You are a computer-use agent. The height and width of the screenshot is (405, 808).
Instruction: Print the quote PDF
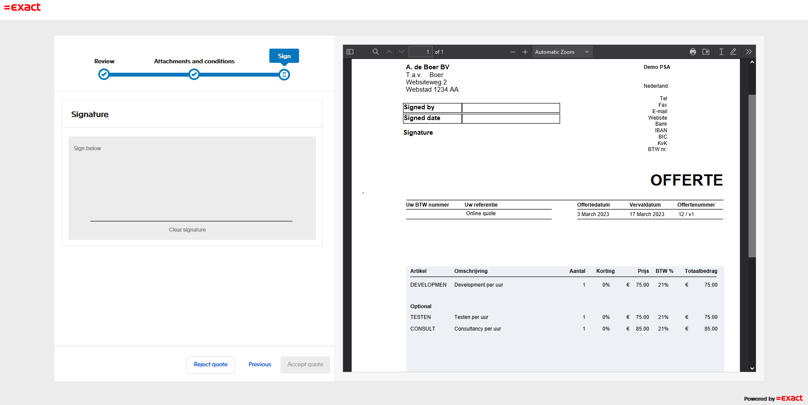point(693,52)
